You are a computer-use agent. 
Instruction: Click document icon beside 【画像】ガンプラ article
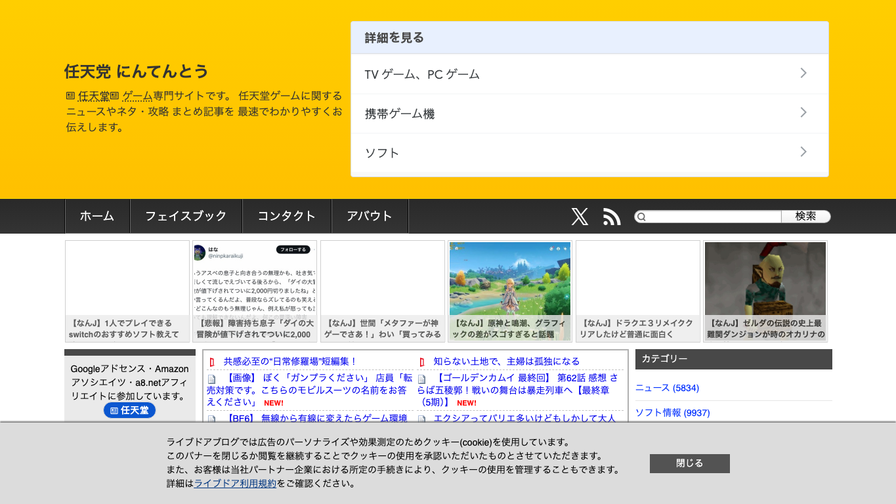[211, 379]
